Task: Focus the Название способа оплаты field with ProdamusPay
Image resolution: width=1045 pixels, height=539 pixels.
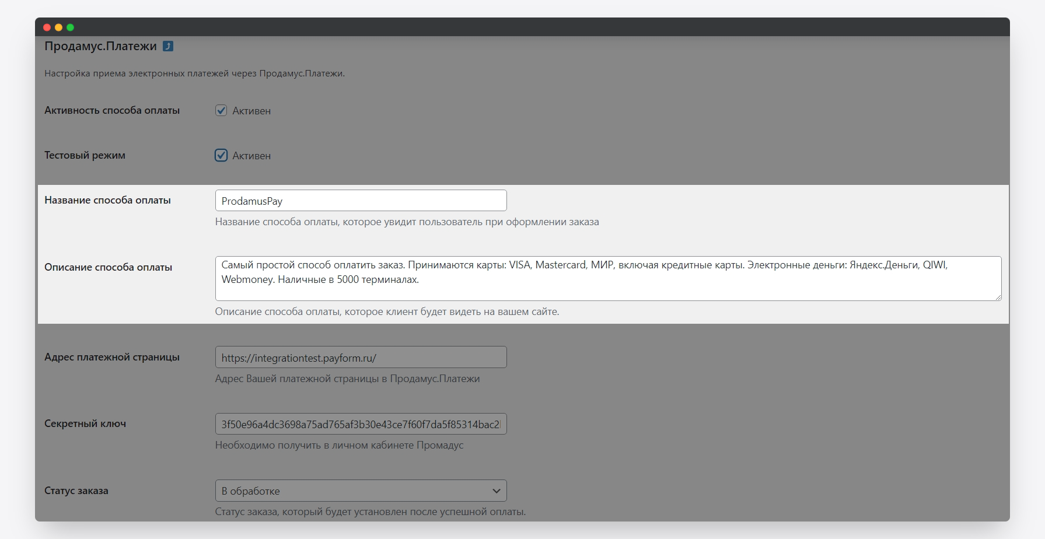Action: pos(361,201)
